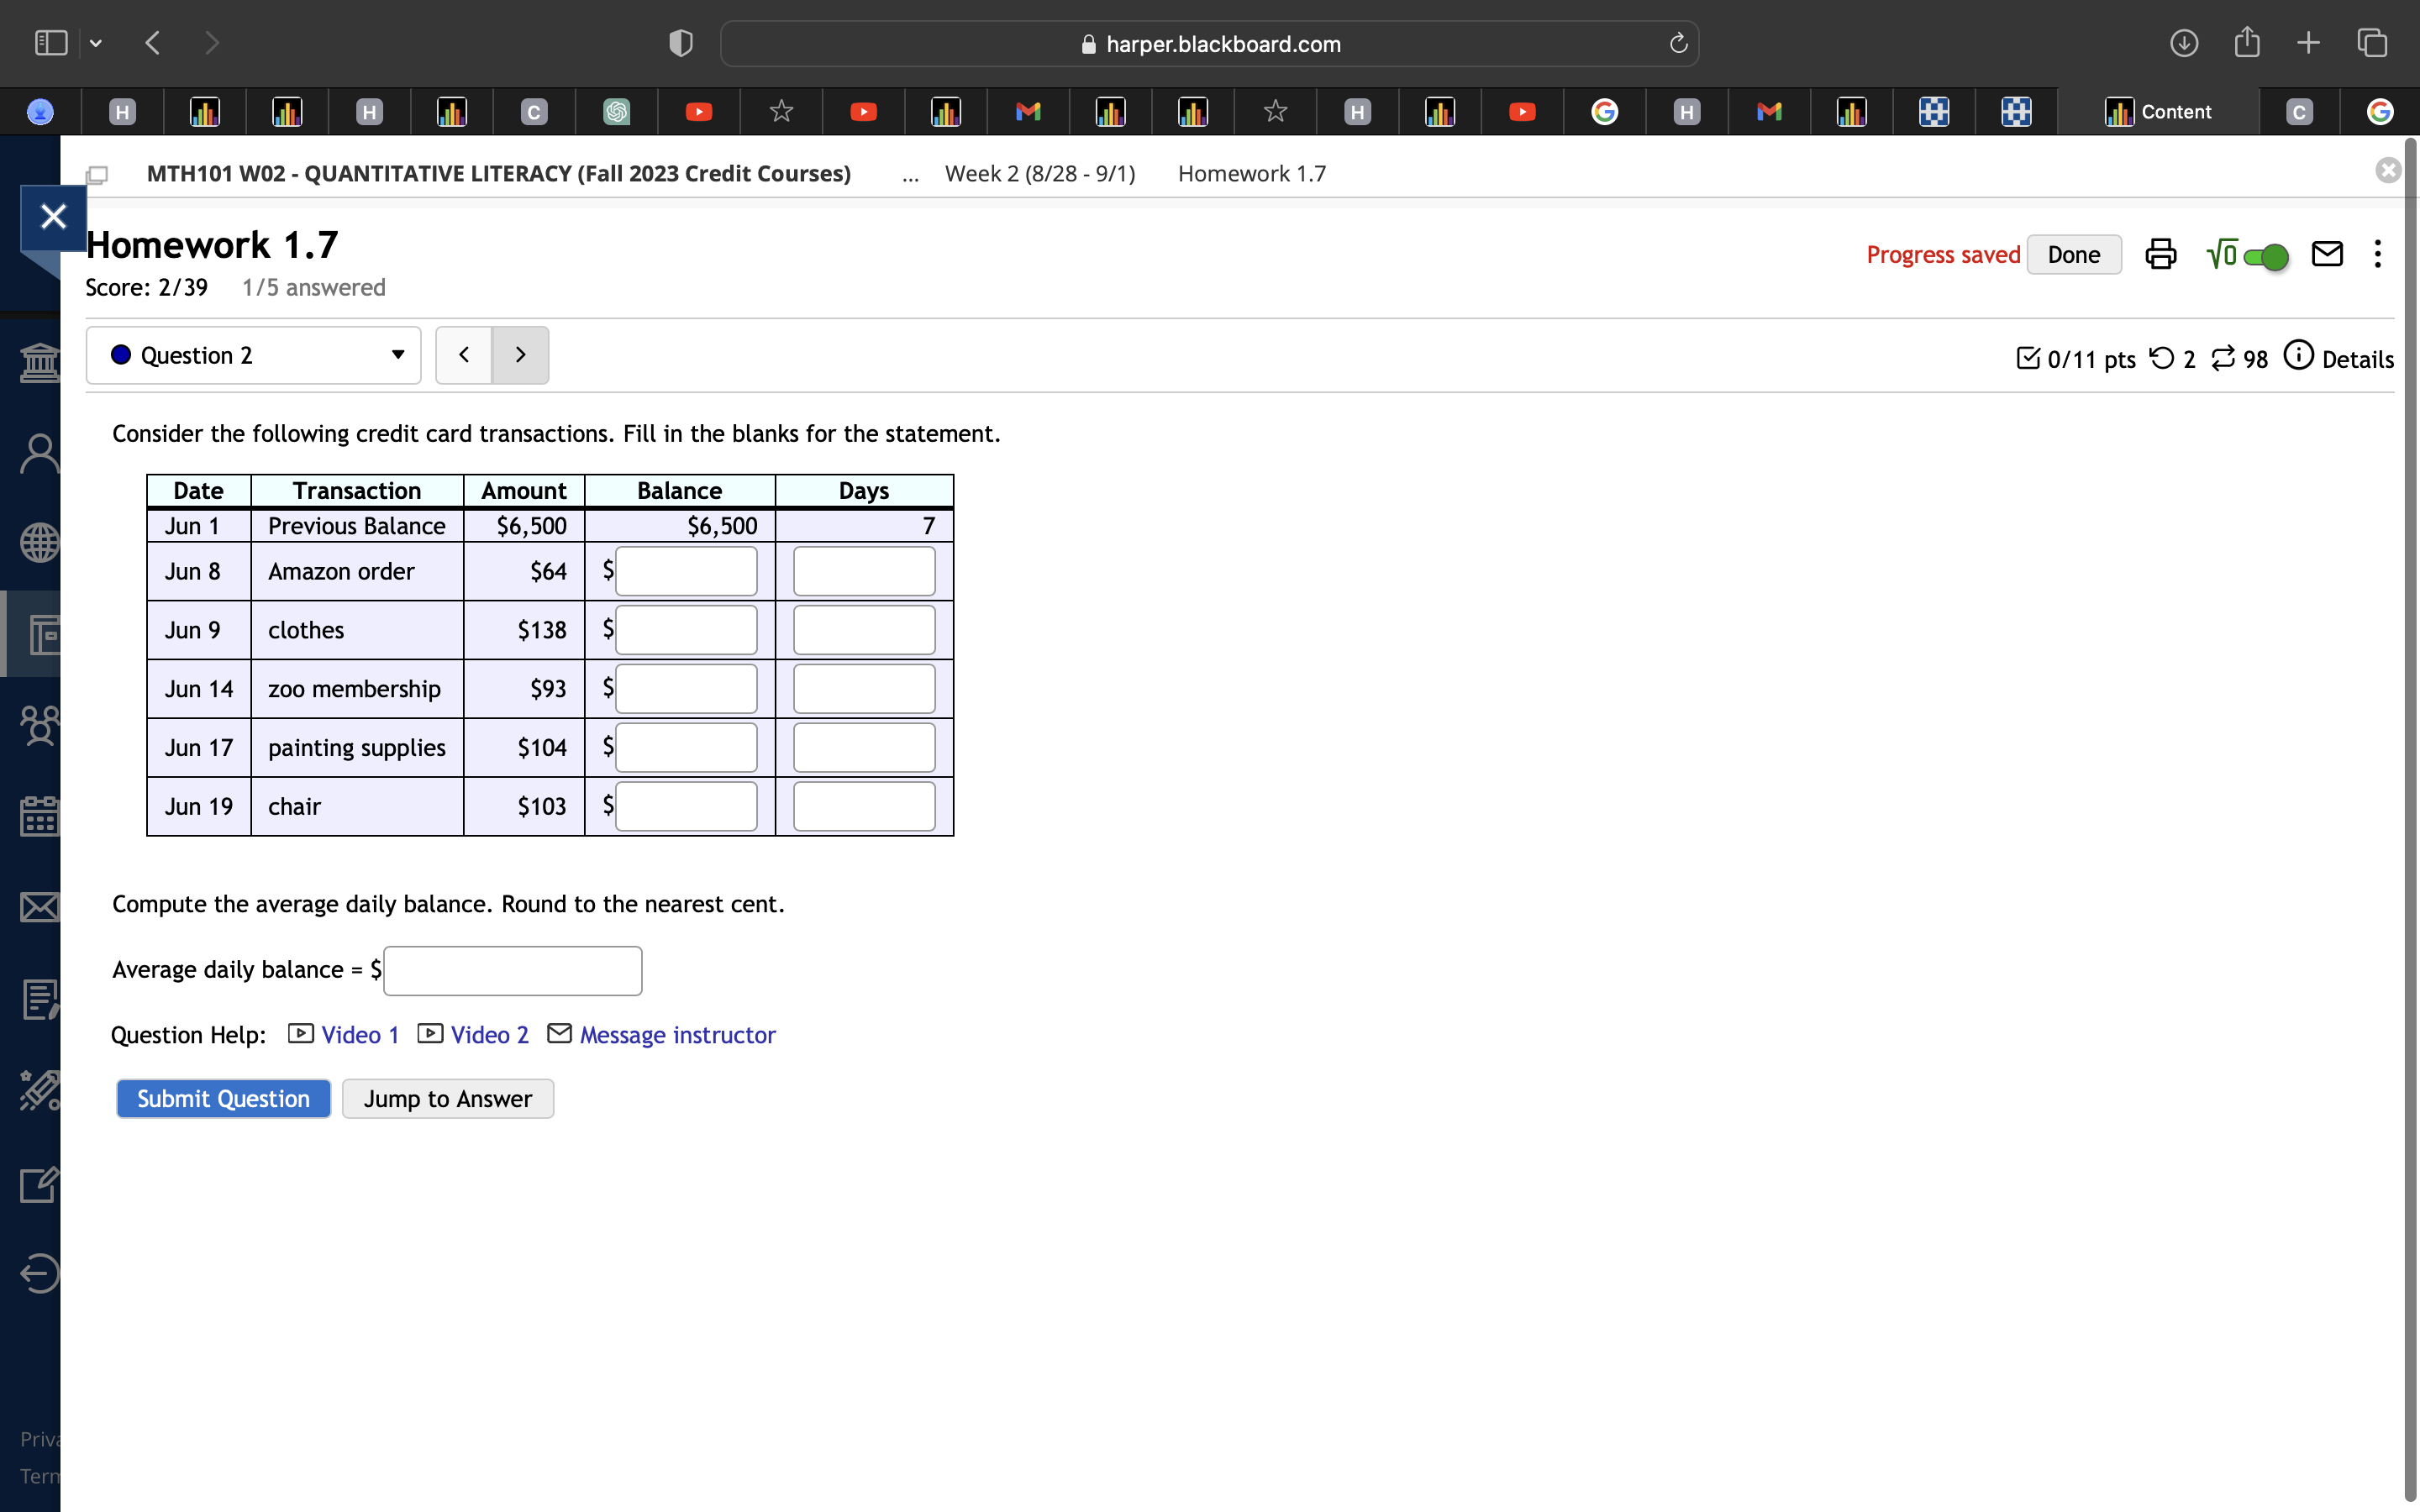
Task: Click the sign out icon in sidebar
Action: 39,1273
